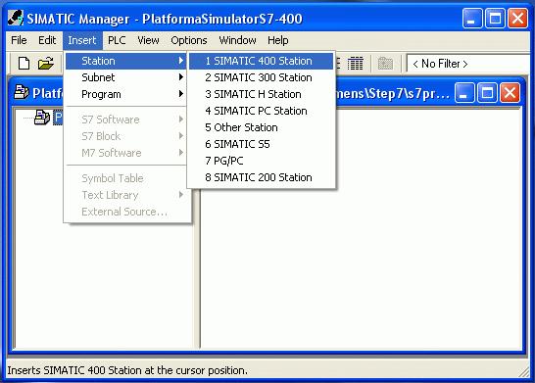The image size is (535, 383).
Task: Click the resize grip in the status bar
Action: (523, 372)
